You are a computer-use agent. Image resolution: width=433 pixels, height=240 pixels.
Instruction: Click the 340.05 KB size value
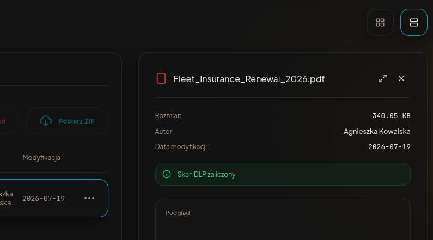point(391,115)
